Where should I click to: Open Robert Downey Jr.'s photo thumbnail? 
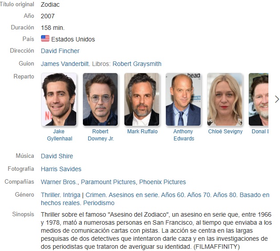click(x=100, y=99)
